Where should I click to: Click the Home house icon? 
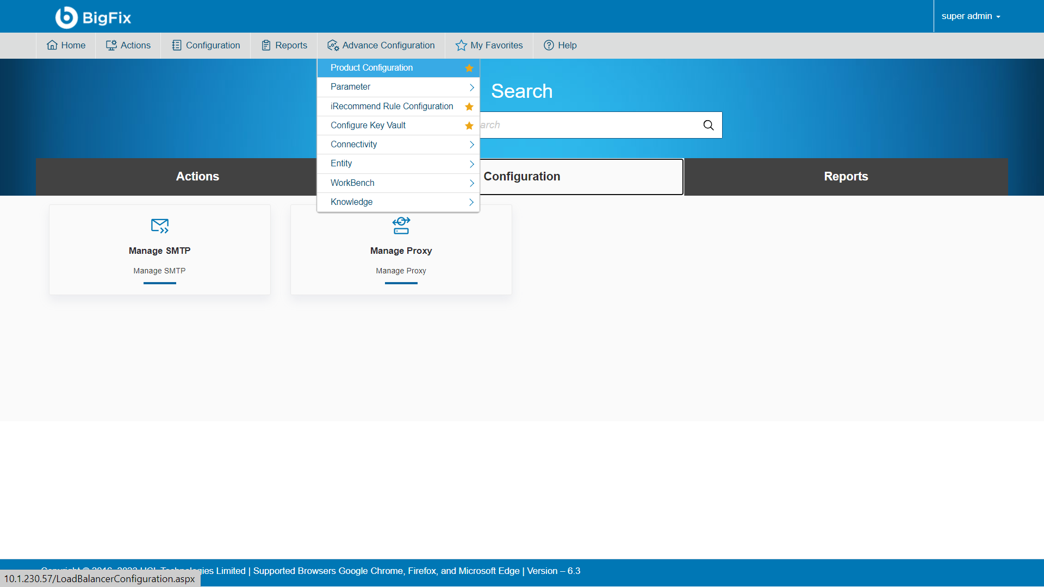coord(52,45)
